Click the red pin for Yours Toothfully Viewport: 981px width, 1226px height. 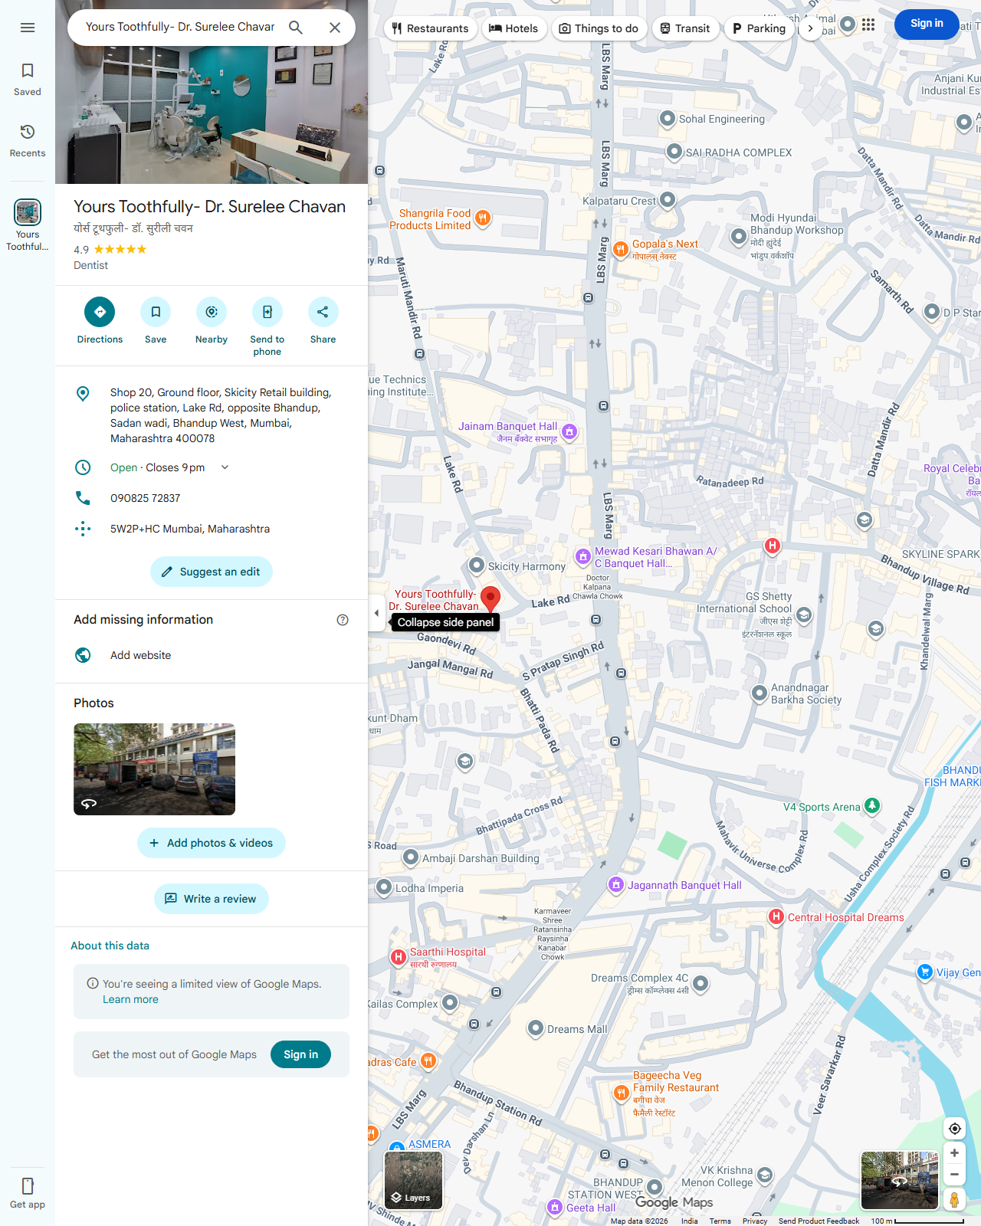coord(490,598)
